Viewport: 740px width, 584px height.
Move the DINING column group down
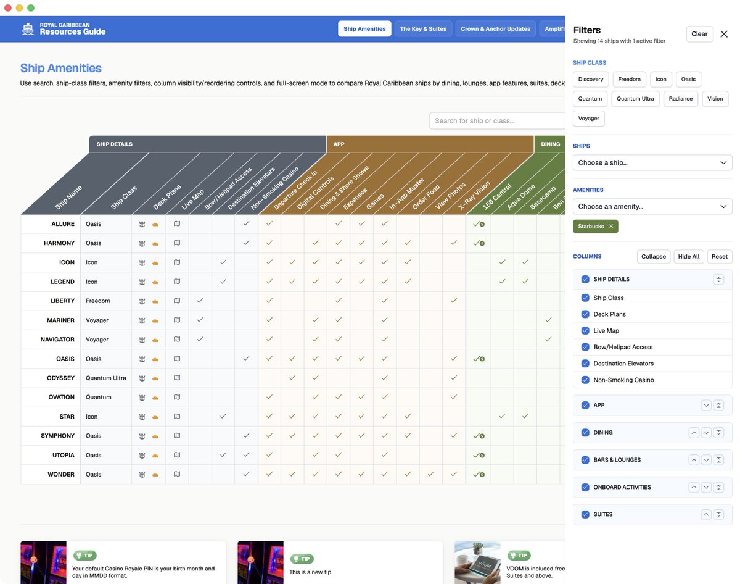pos(706,433)
